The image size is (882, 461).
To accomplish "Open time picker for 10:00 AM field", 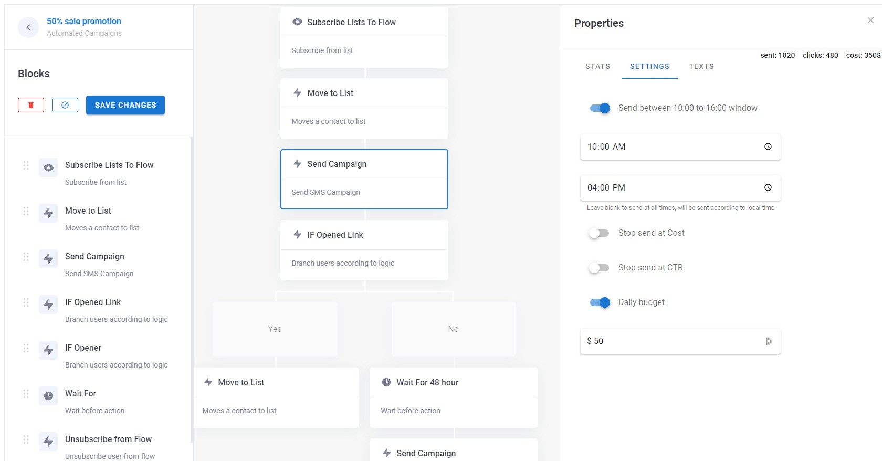I will click(768, 147).
